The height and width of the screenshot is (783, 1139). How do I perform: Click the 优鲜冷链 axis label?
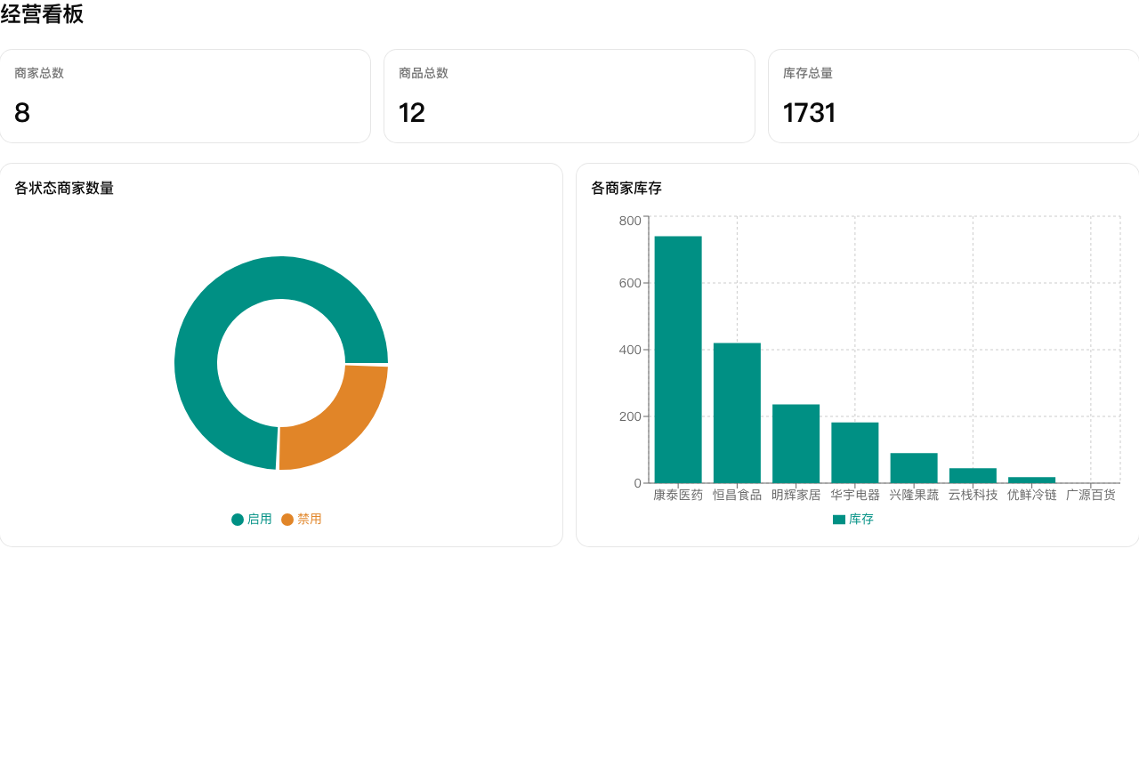(1031, 496)
